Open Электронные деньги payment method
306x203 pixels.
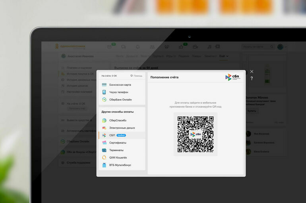pos(122,128)
